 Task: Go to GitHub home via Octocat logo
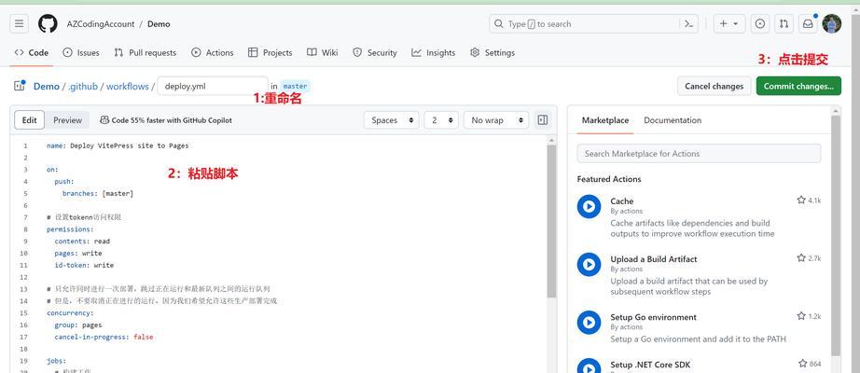coord(48,23)
